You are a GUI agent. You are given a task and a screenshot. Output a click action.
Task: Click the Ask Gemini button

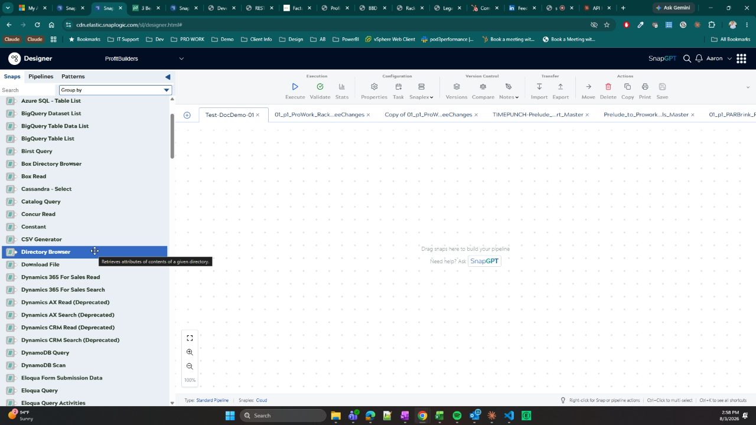click(x=673, y=8)
